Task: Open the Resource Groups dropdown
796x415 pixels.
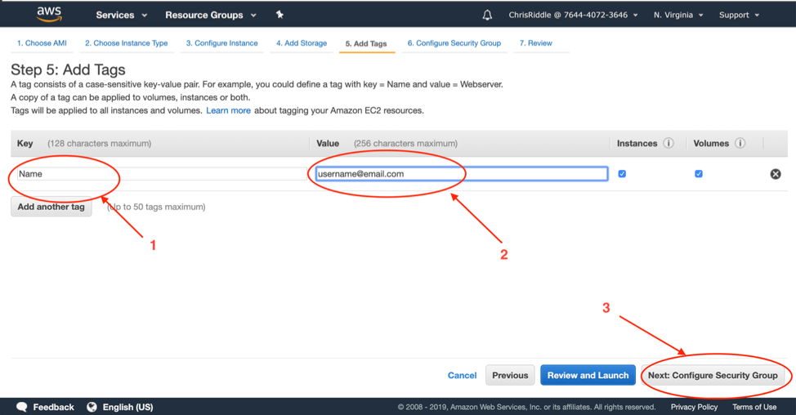Action: click(x=210, y=15)
